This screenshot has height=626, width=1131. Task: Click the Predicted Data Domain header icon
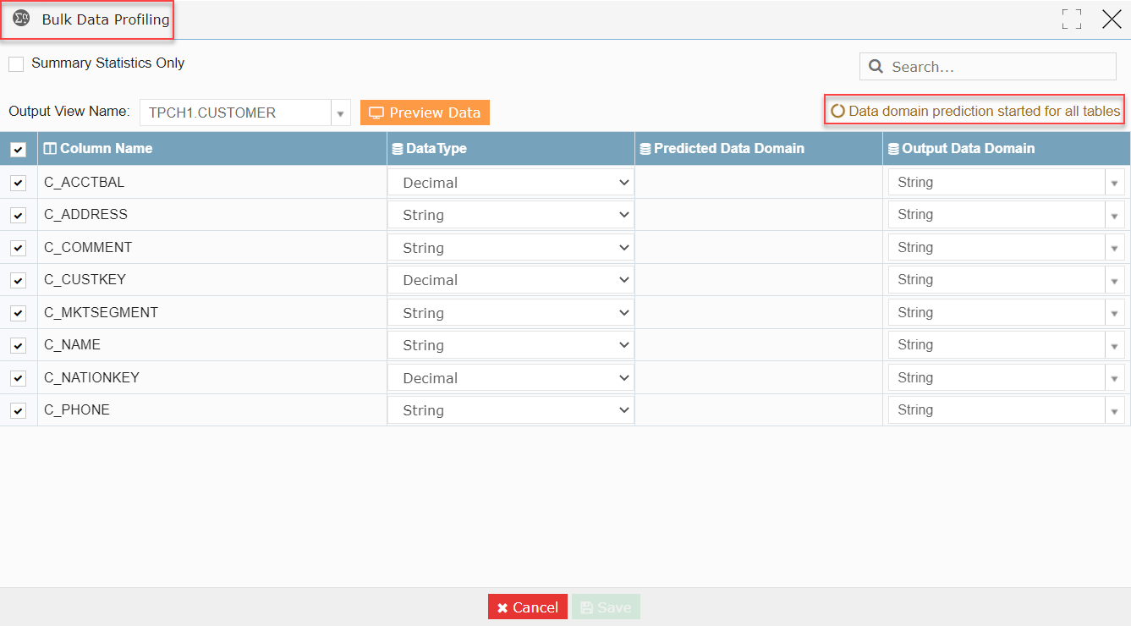click(645, 149)
